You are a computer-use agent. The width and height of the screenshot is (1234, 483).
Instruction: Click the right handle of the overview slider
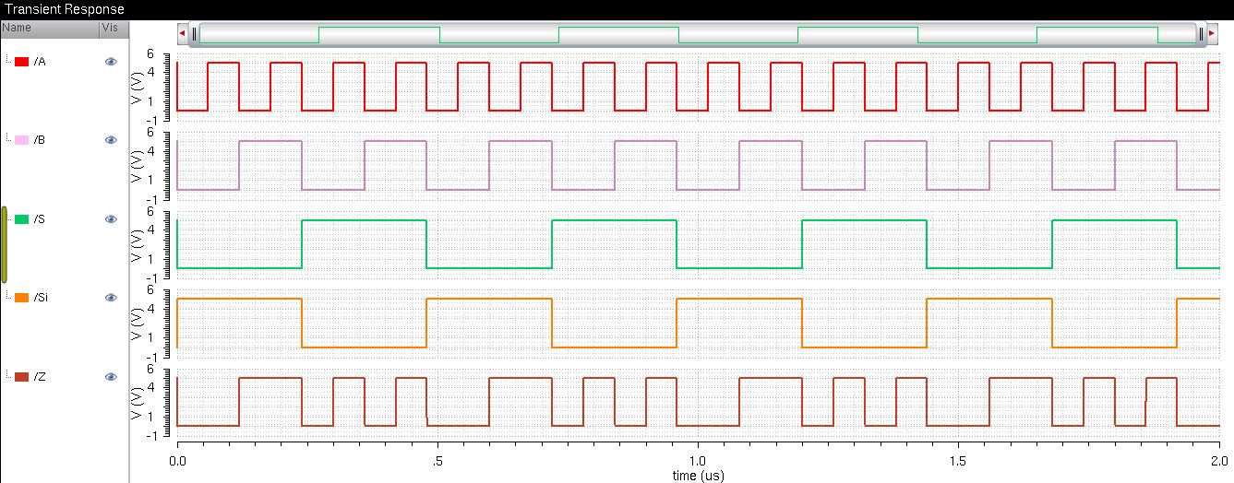(x=1201, y=34)
